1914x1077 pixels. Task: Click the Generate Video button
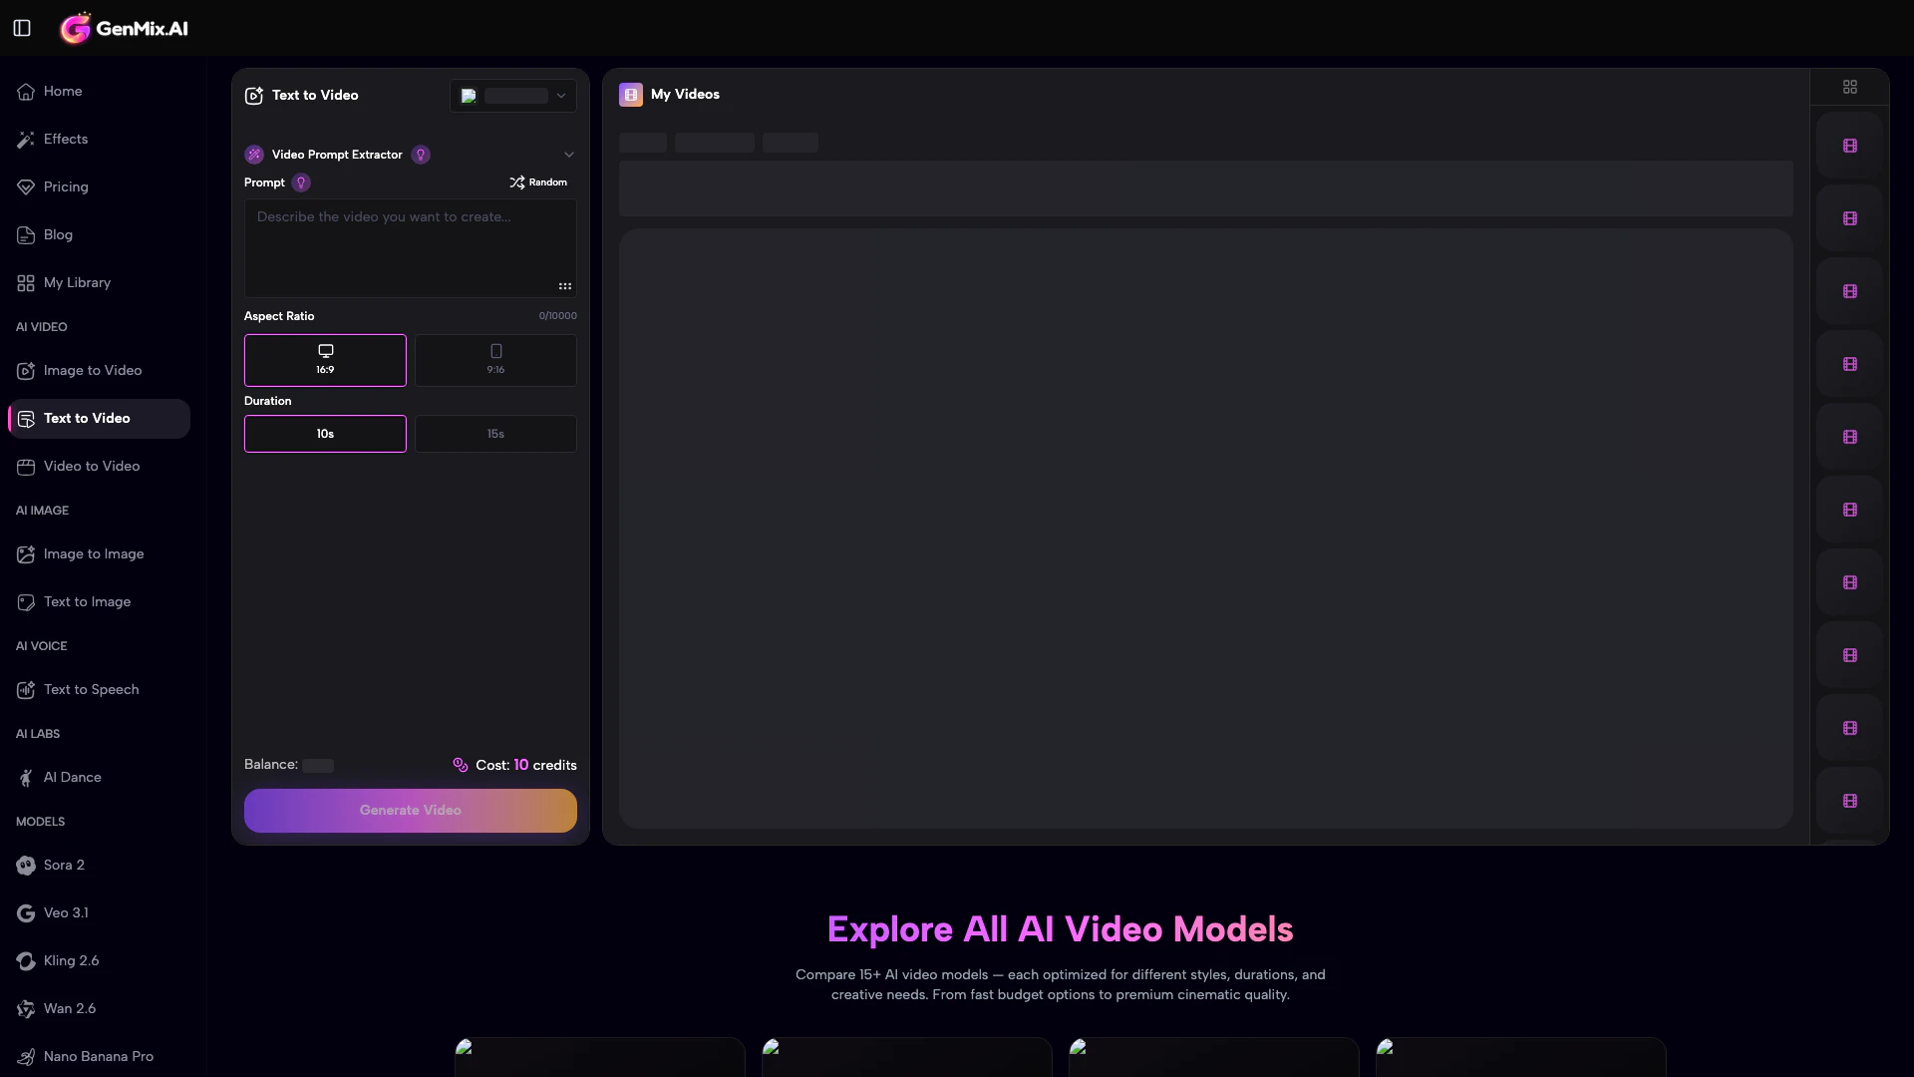[x=410, y=811]
